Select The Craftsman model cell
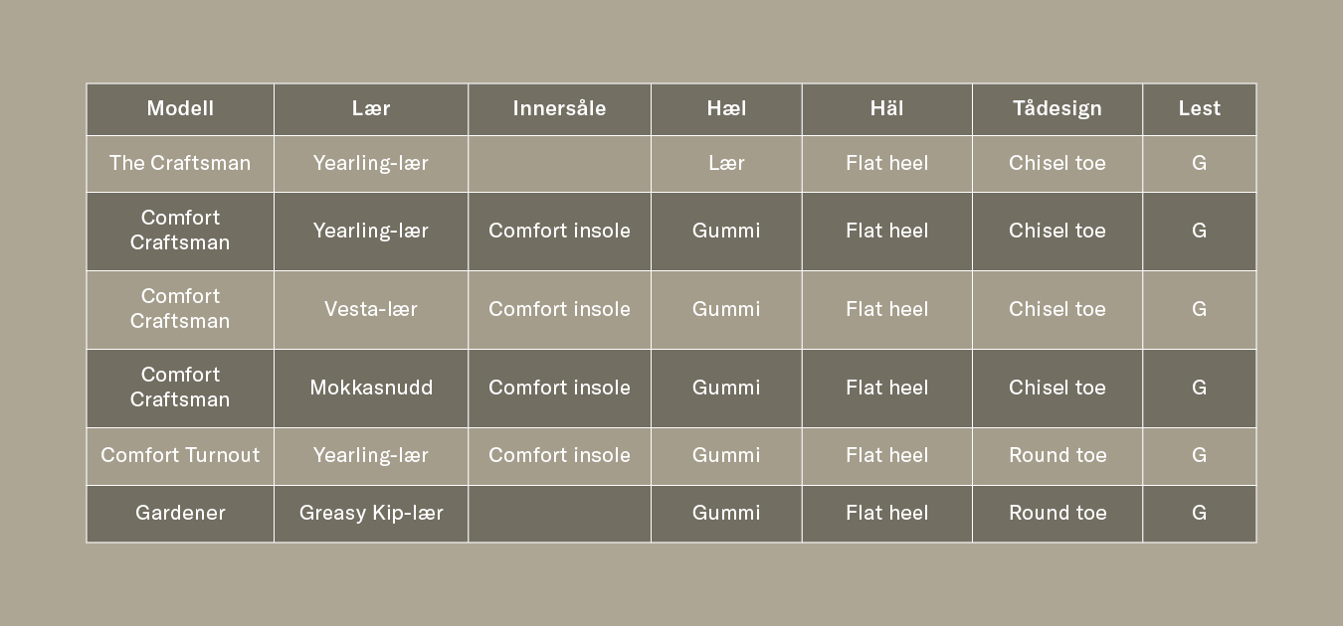 [180, 163]
